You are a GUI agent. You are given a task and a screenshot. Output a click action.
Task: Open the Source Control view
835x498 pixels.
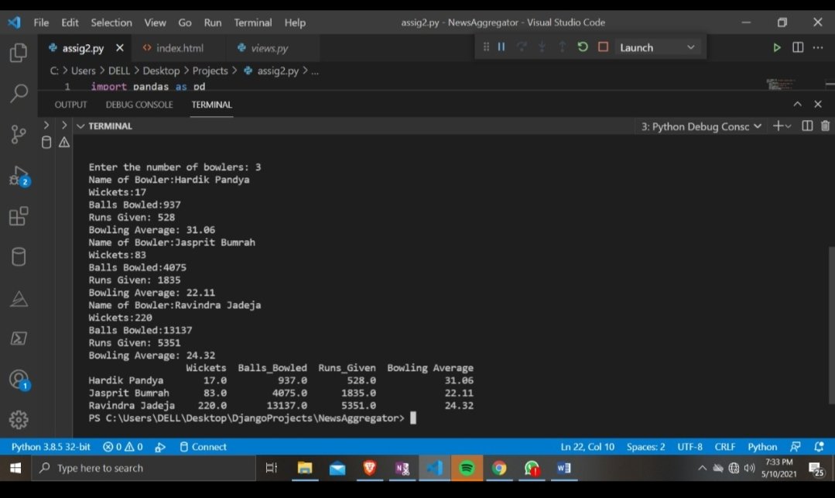19,134
